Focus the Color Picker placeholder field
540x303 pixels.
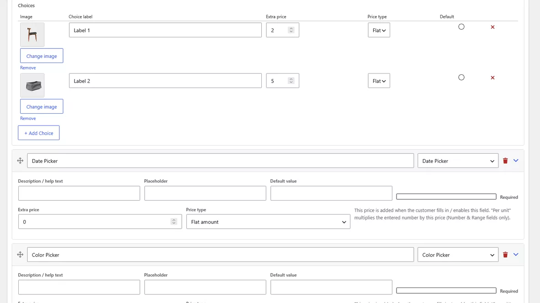point(205,287)
